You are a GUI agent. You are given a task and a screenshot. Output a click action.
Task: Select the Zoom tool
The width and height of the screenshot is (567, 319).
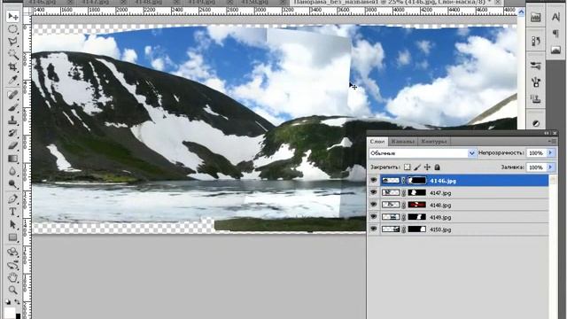coord(12,290)
